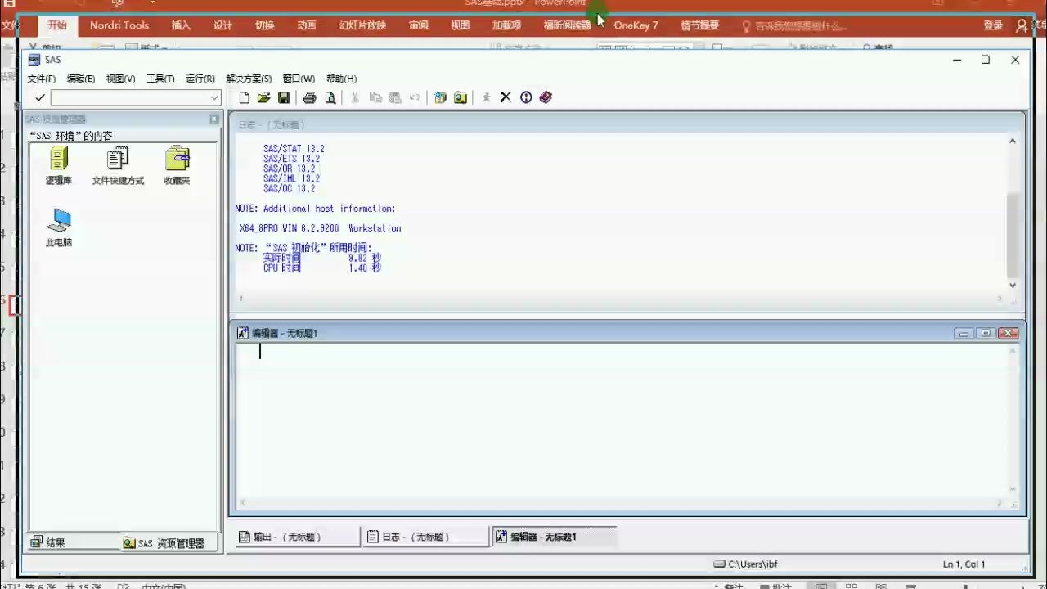Viewport: 1047px width, 589px height.
Task: Open the 此电脑 computer icon
Action: click(x=59, y=227)
